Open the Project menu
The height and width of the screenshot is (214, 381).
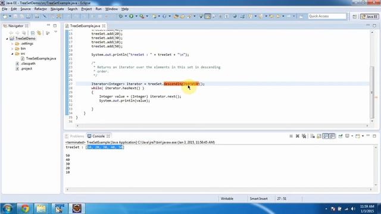point(86,9)
